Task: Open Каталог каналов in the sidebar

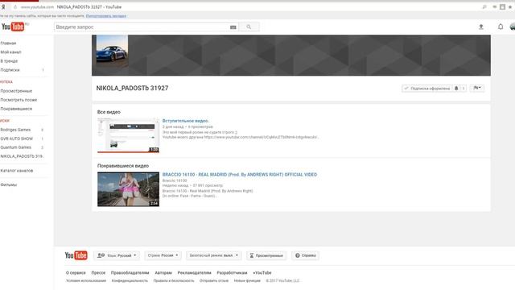Action: point(16,171)
